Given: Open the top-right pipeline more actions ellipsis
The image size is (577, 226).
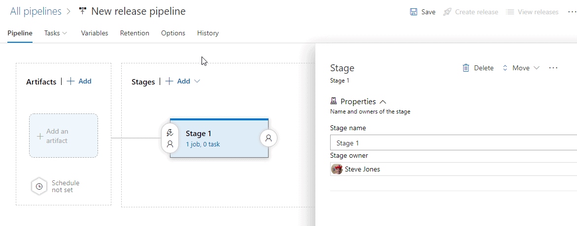Looking at the screenshot, I should pyautogui.click(x=572, y=12).
